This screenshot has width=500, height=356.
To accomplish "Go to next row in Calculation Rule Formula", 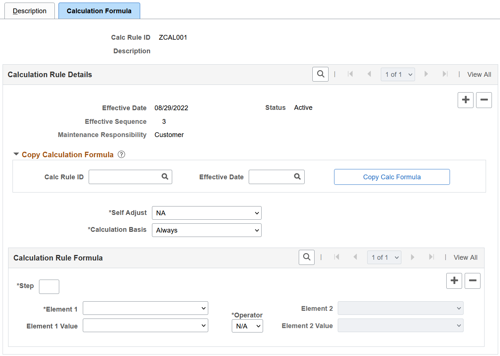I will 412,257.
